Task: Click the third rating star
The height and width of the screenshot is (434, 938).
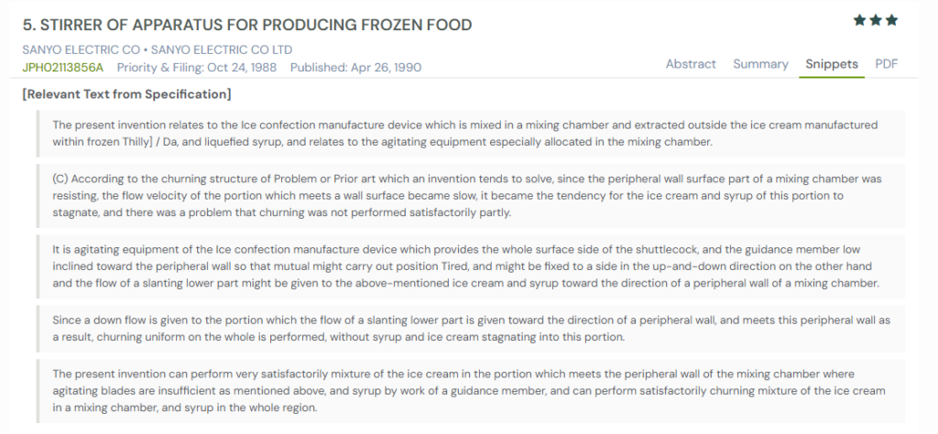Action: [891, 20]
